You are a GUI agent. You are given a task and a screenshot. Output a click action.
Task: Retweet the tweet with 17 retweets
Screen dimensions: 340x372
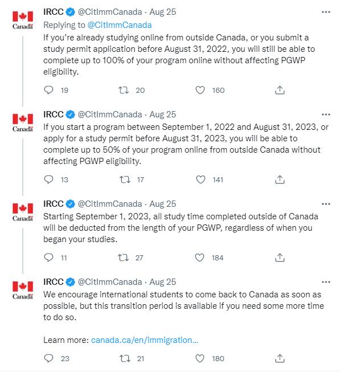point(125,179)
